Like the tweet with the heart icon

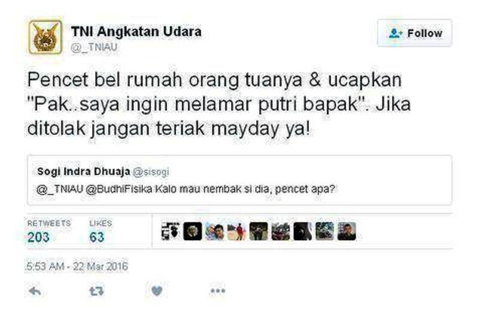click(x=157, y=291)
